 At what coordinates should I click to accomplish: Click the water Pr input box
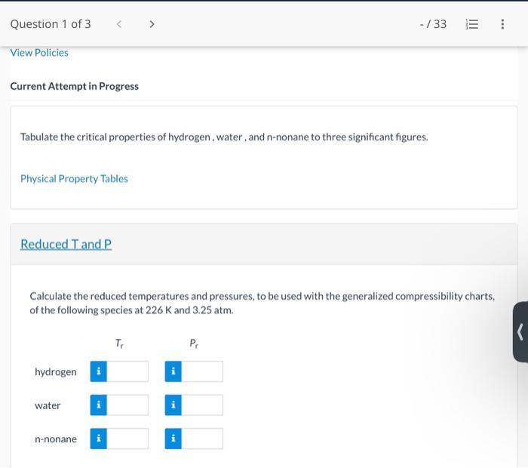[202, 405]
